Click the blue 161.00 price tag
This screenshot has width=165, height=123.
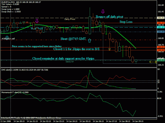point(161,32)
